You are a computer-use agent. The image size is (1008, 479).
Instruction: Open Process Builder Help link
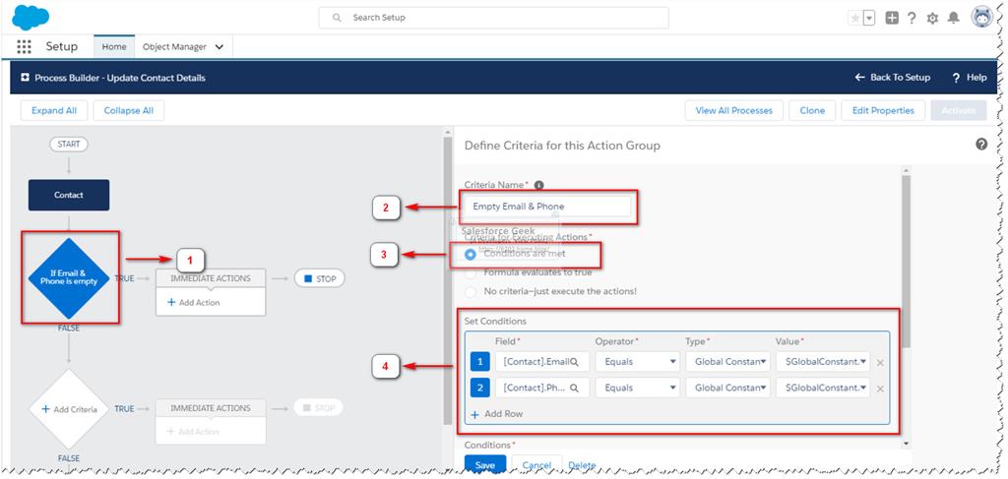970,77
